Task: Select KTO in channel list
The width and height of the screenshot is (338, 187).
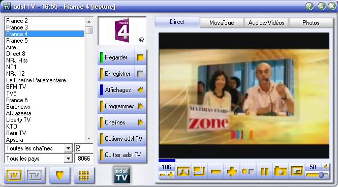Action: [45, 126]
